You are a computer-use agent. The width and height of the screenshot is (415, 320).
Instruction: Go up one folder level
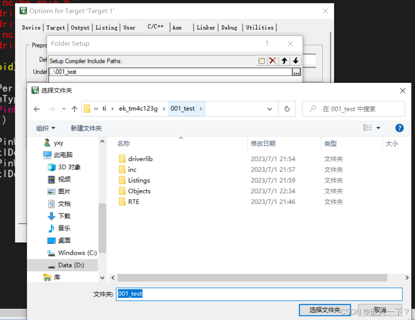click(74, 109)
